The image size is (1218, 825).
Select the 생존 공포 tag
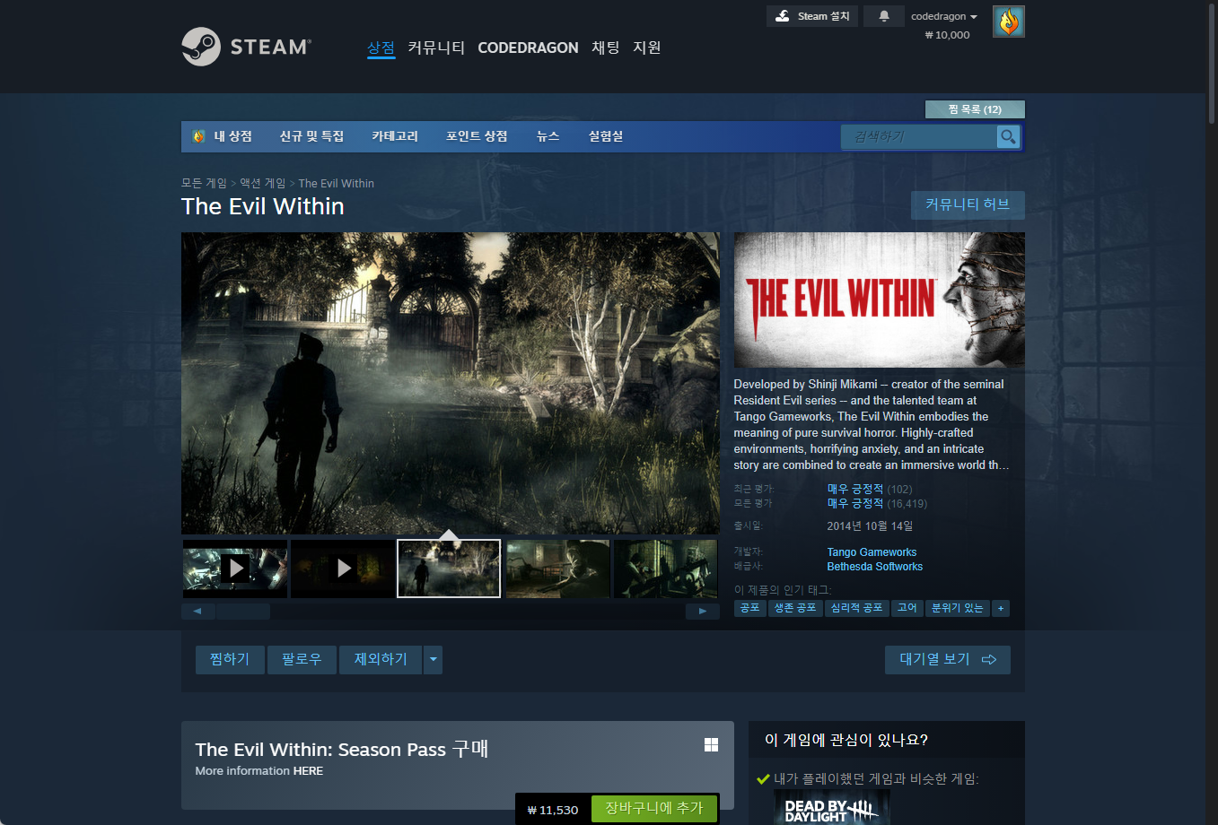tap(795, 608)
